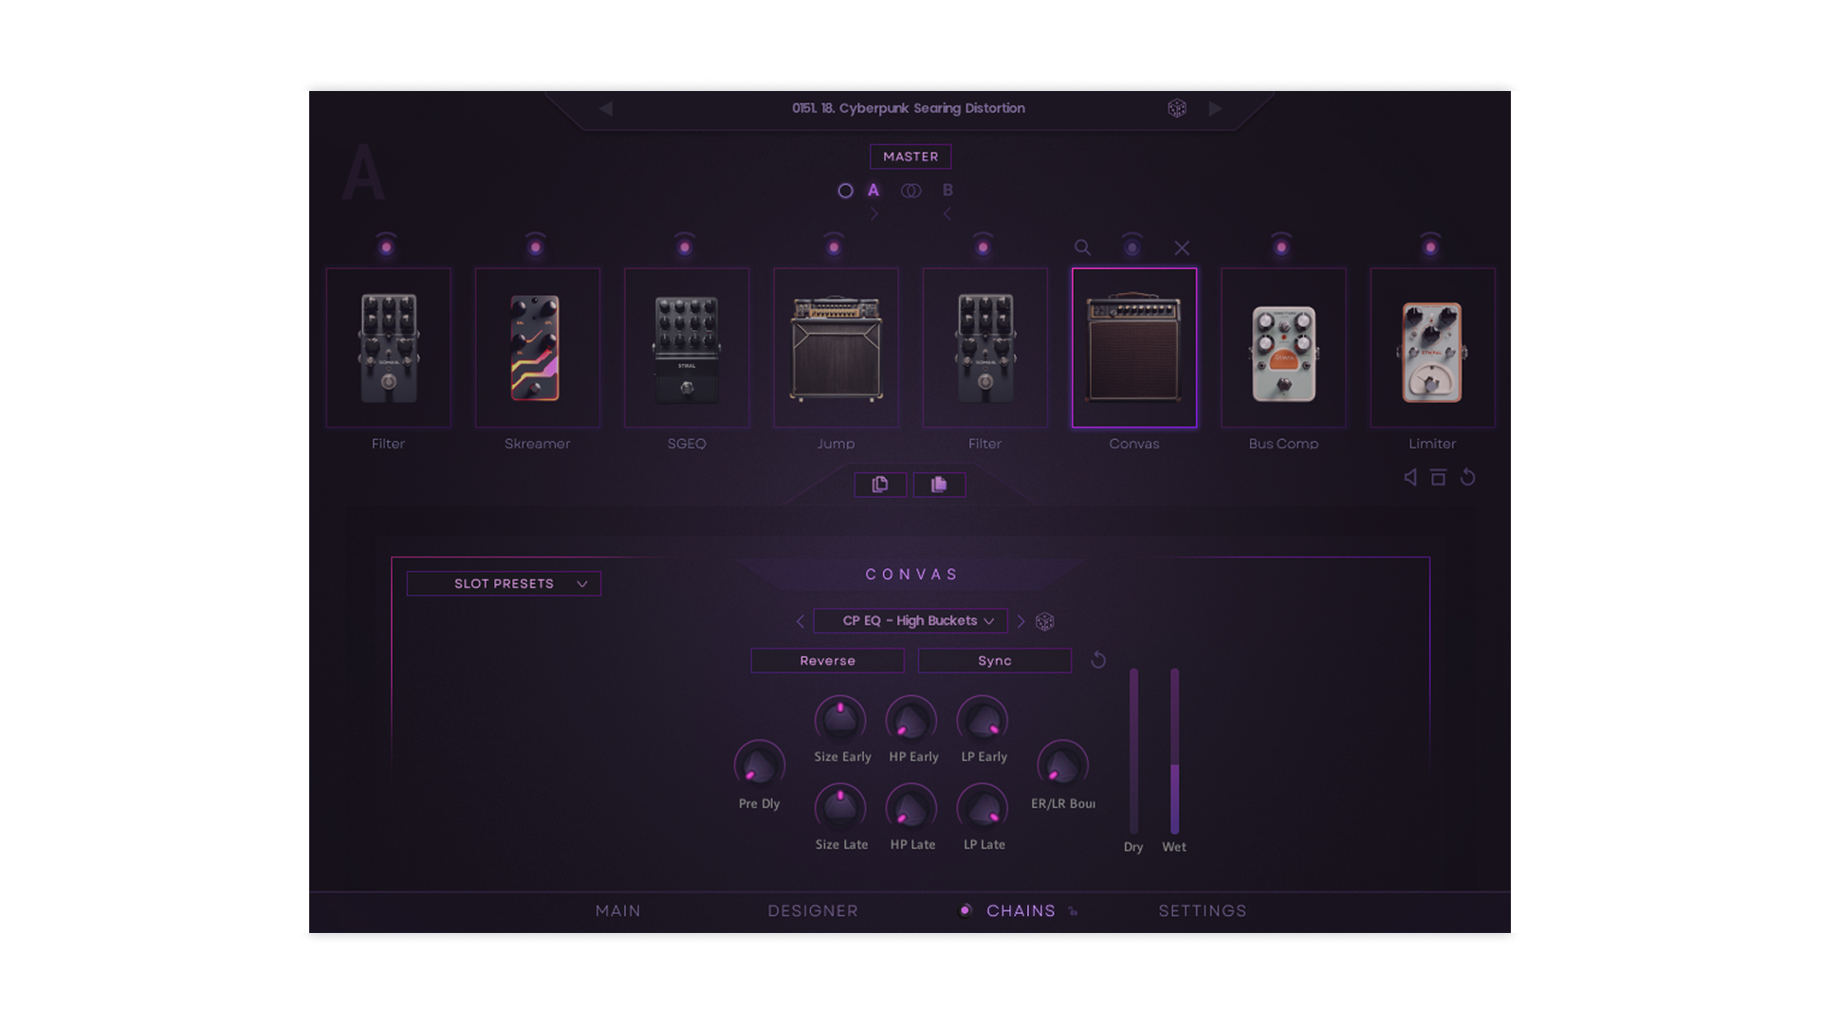Image resolution: width=1821 pixels, height=1024 pixels.
Task: Switch to the DESIGNER tab
Action: pos(812,910)
